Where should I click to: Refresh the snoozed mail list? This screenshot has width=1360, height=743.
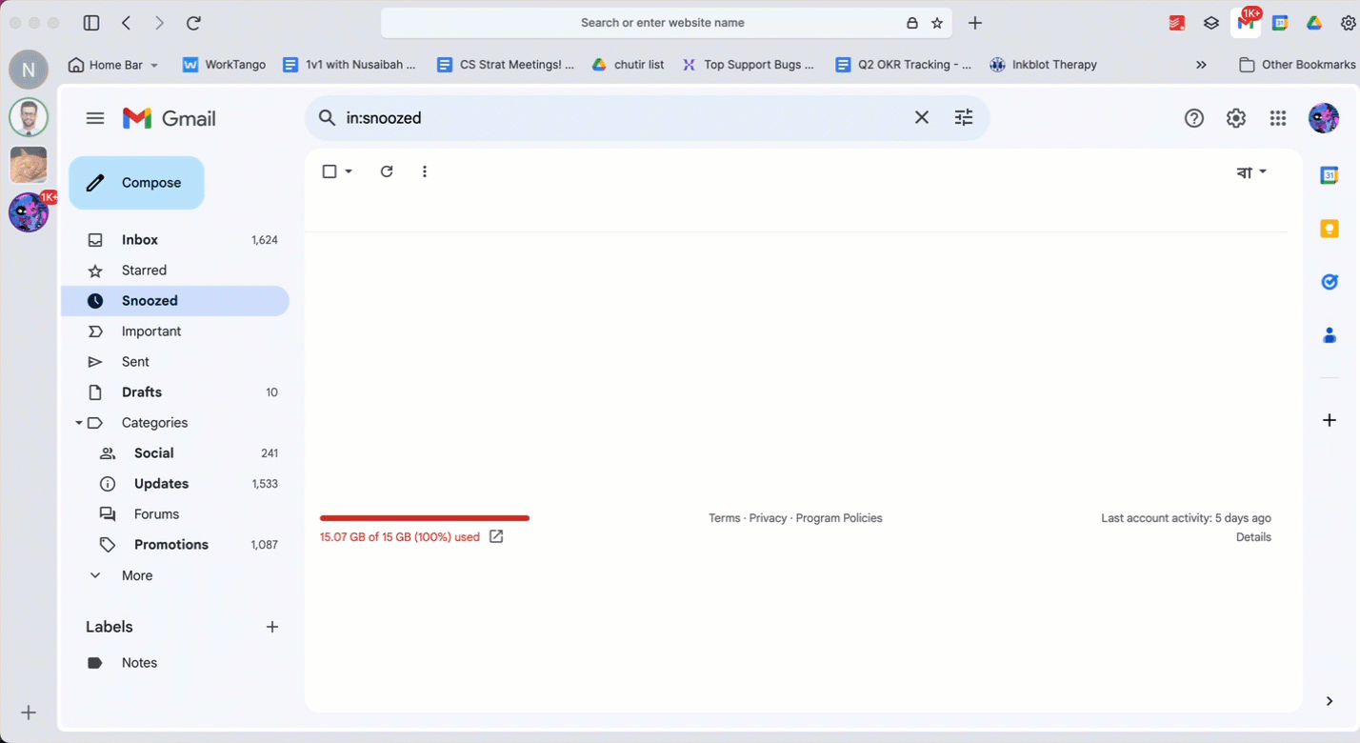387,171
